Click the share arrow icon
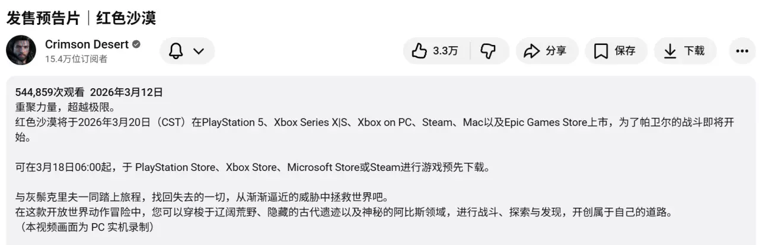Screen dimensions: 759x245 tap(531, 51)
